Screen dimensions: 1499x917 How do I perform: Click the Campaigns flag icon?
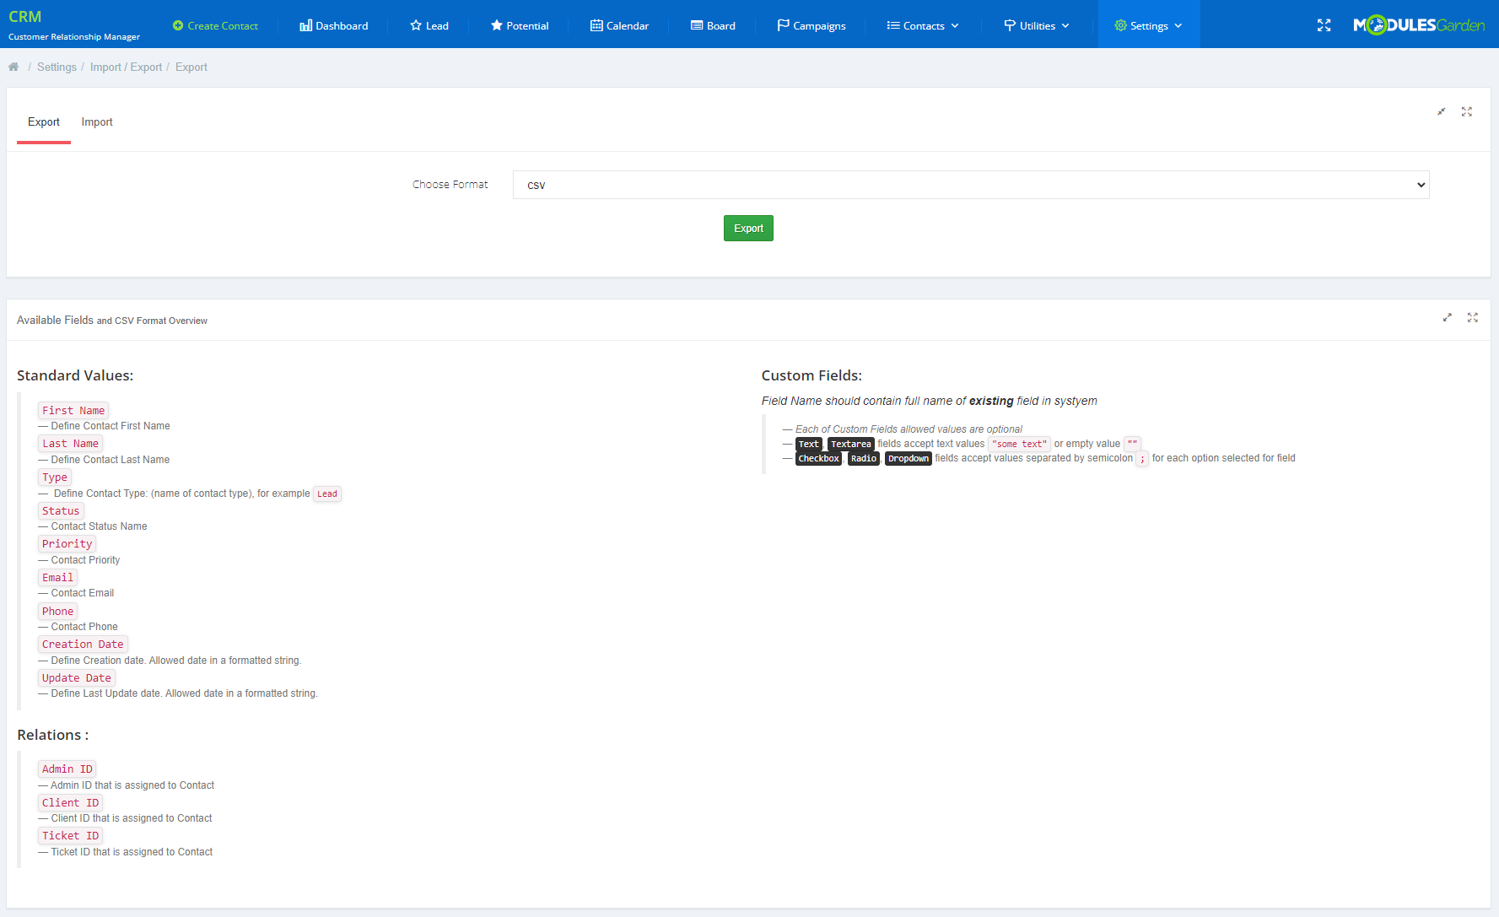pos(785,25)
